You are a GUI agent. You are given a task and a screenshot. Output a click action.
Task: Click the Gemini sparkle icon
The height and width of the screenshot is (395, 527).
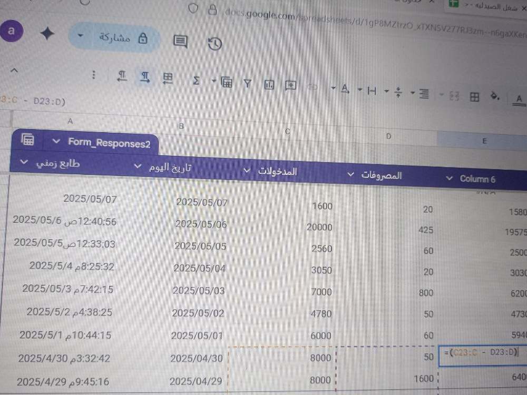(47, 34)
